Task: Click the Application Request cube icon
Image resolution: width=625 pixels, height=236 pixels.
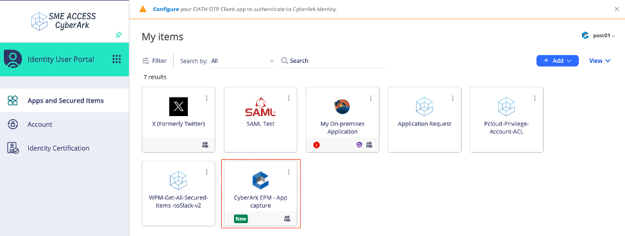Action: pos(424,107)
